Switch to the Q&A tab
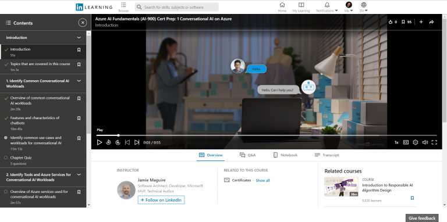The height and width of the screenshot is (222, 447). (x=247, y=155)
